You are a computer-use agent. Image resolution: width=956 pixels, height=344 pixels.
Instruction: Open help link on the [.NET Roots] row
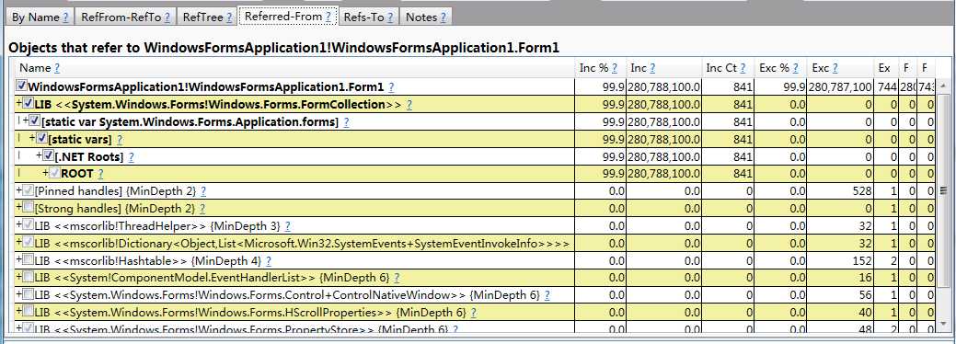(x=131, y=157)
